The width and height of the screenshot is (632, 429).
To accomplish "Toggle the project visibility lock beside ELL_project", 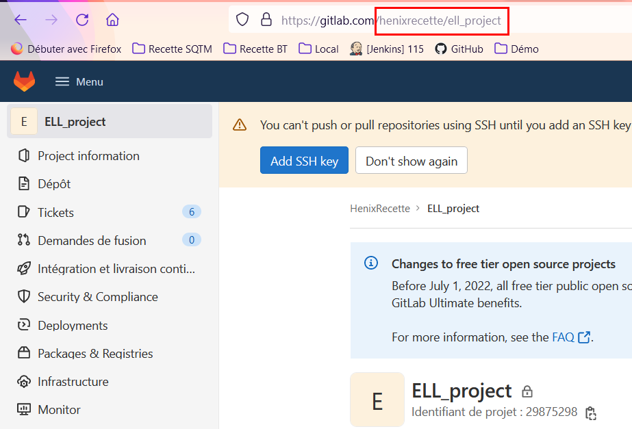I will tap(527, 391).
